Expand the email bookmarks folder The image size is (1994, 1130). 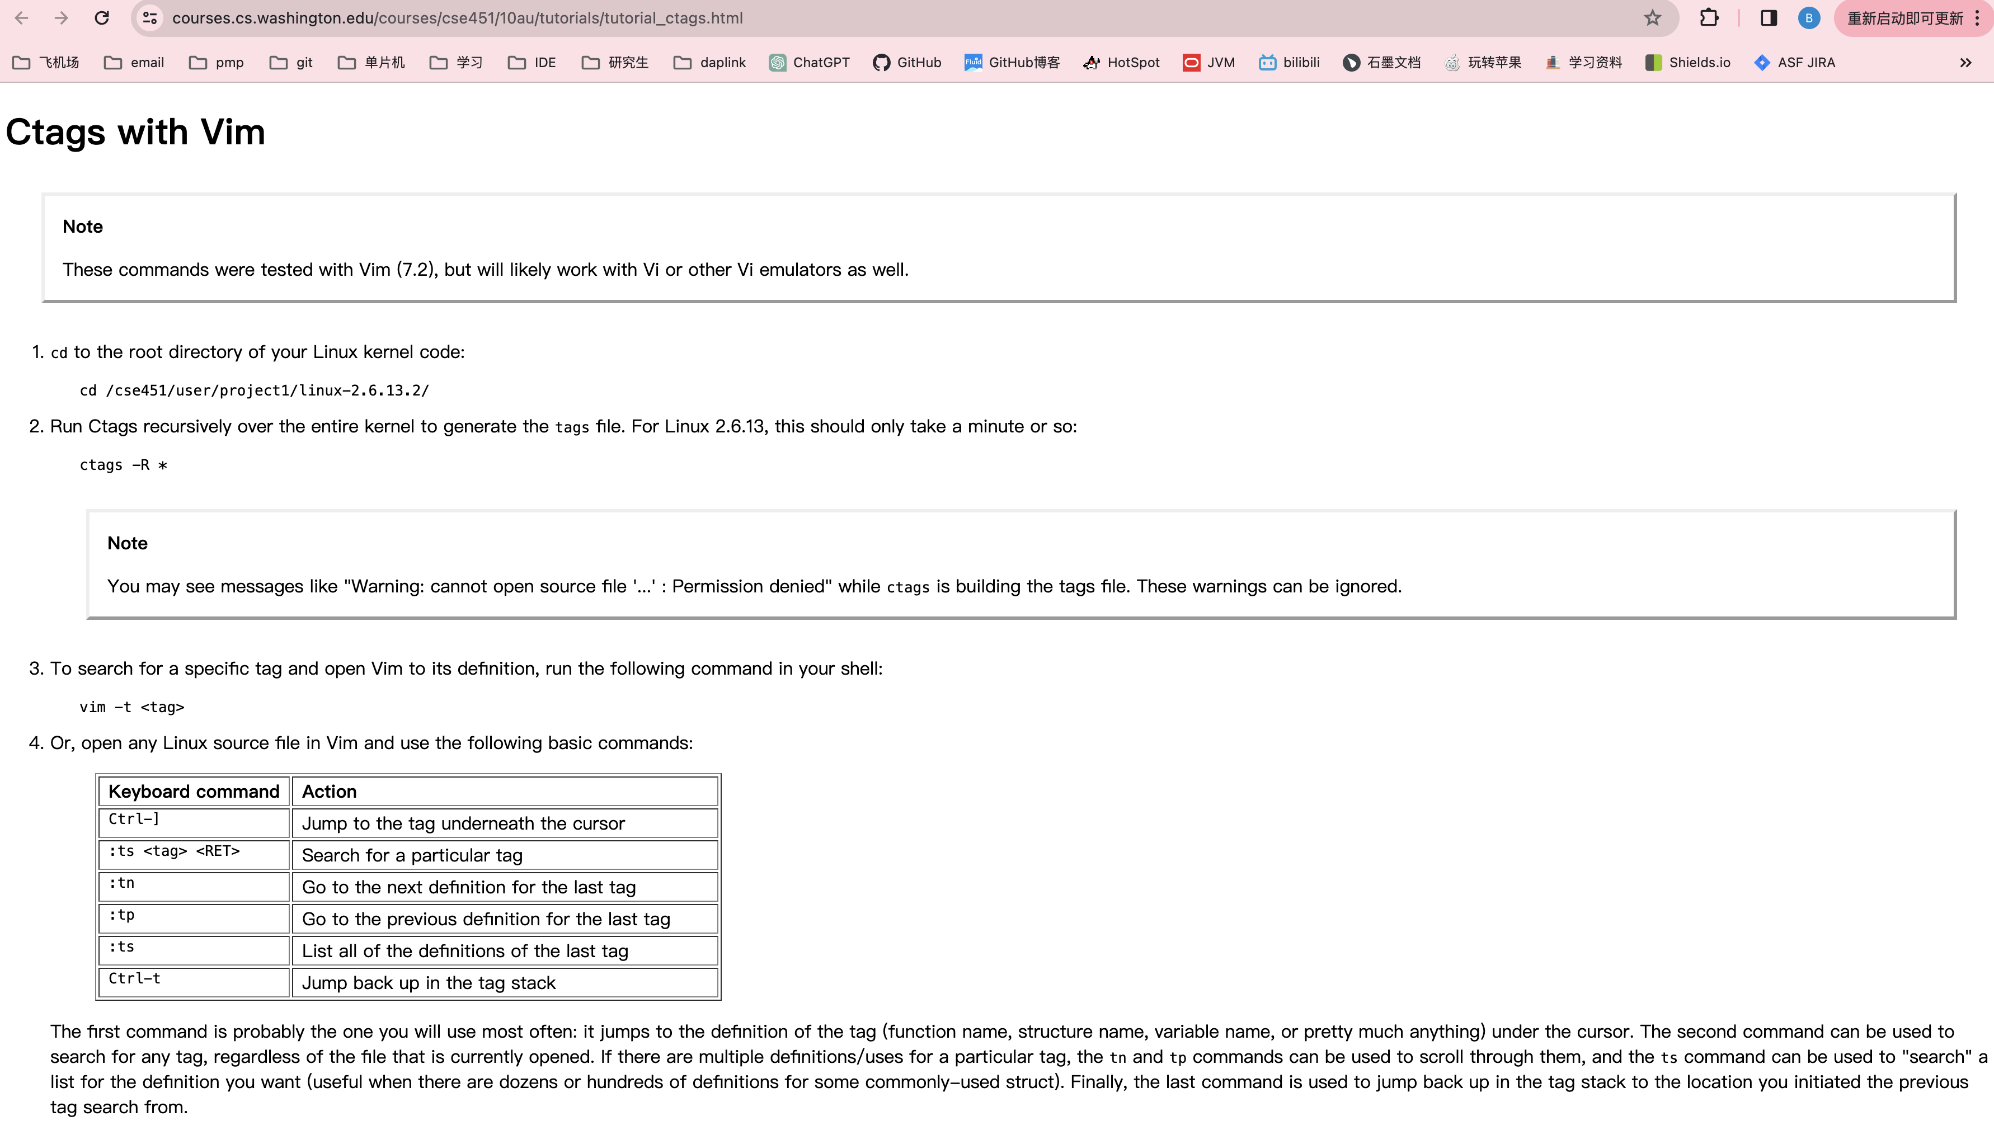click(134, 62)
